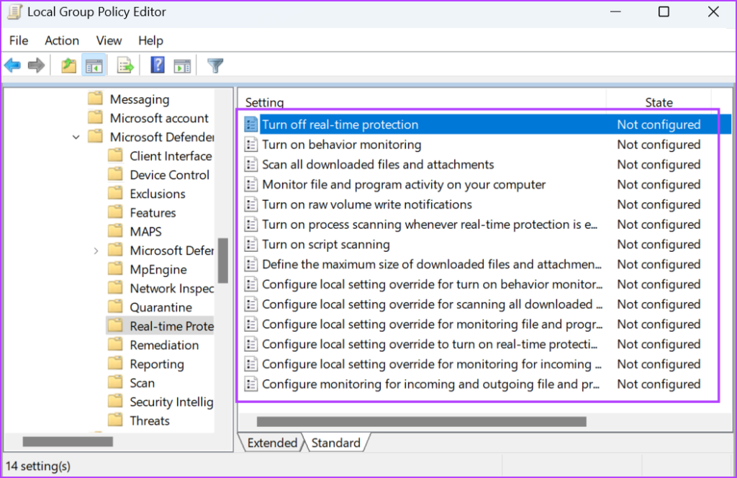Click the policy icon beside Turn on script scanning
737x478 pixels.
(x=251, y=245)
